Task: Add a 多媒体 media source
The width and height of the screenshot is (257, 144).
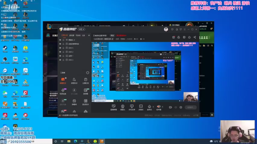Action: [141, 108]
